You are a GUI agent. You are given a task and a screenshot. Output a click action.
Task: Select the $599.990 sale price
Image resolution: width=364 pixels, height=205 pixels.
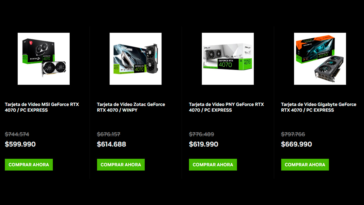[x=20, y=144]
